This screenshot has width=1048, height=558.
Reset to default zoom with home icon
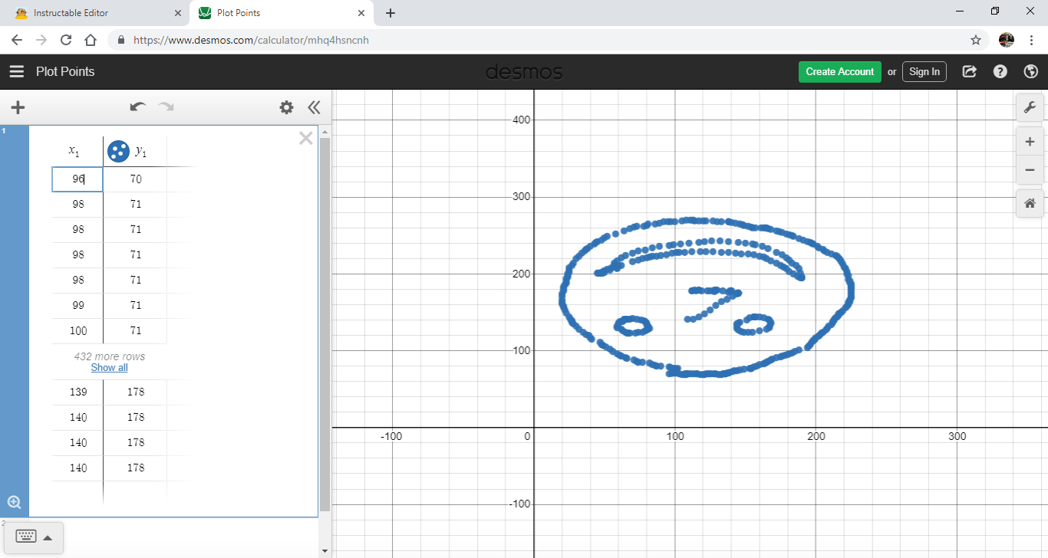pyautogui.click(x=1030, y=203)
